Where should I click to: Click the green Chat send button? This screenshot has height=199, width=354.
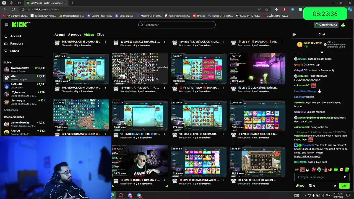(344, 186)
